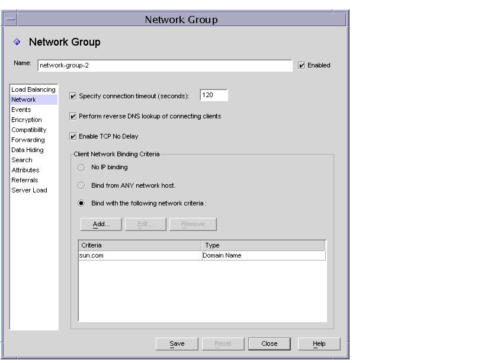The width and height of the screenshot is (487, 363).
Task: Open the Compatibility settings panel
Action: 29,130
